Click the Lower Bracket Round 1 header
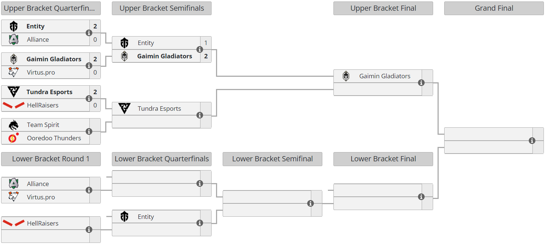Viewport: 545px width, 244px height. click(51, 159)
